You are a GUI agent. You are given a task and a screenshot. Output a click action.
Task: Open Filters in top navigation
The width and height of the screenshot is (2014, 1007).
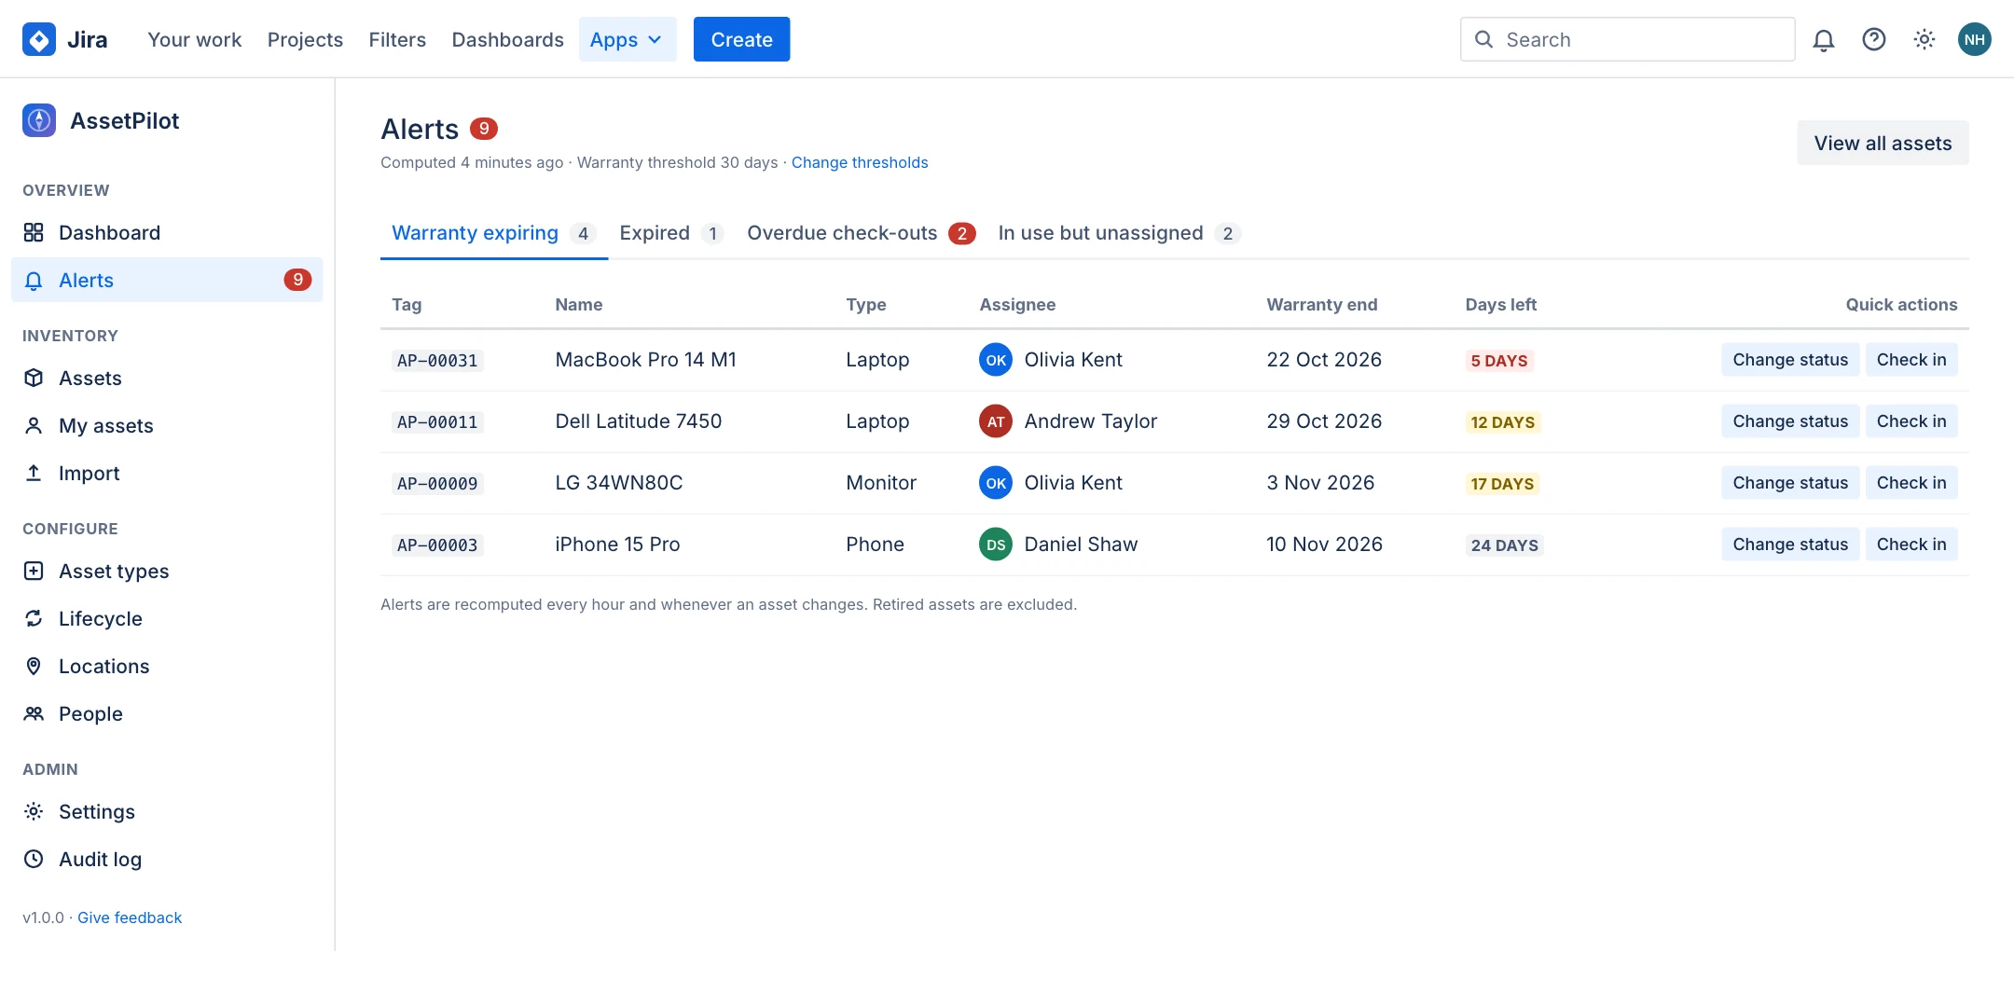tap(397, 39)
